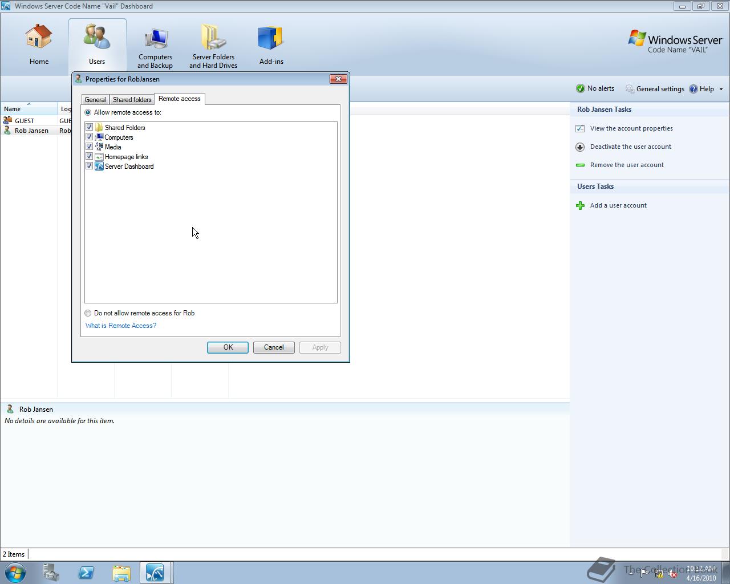Screen dimensions: 730x584
Task: Click Remove the user account task
Action: click(x=627, y=165)
